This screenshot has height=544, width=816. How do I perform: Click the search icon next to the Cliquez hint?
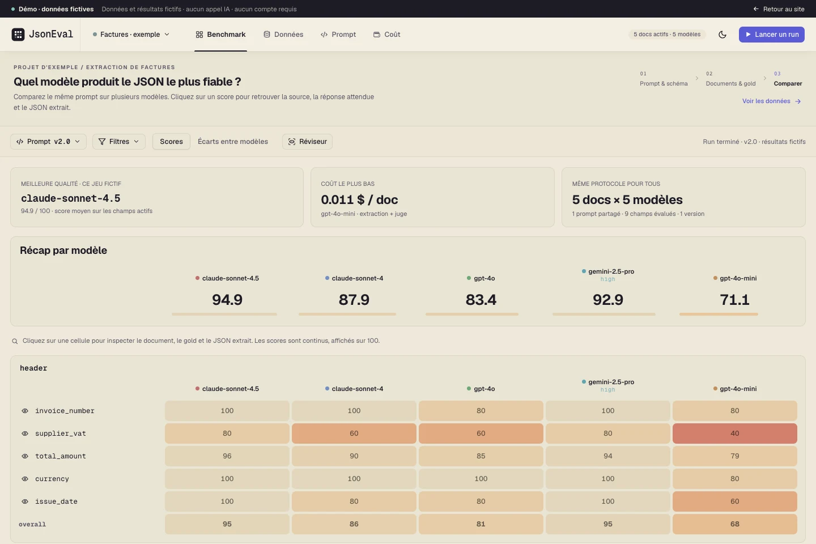tap(15, 341)
